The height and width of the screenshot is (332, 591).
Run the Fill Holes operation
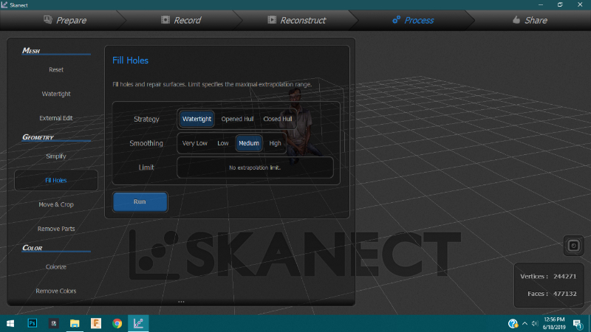(x=140, y=201)
